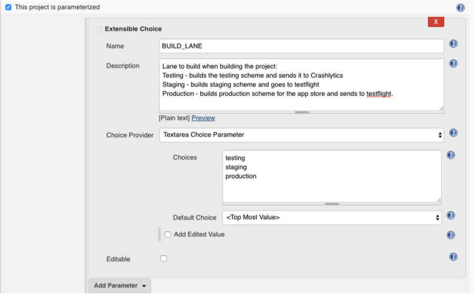The image size is (474, 294).
Task: Open help for 'This project is parameterized'
Action: point(460,7)
